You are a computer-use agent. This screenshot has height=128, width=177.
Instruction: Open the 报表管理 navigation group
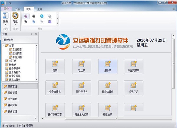[20, 111]
